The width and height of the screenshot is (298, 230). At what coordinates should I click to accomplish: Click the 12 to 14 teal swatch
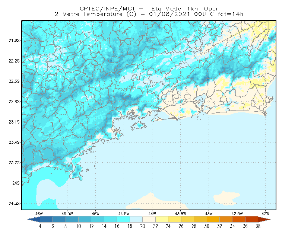98,220
